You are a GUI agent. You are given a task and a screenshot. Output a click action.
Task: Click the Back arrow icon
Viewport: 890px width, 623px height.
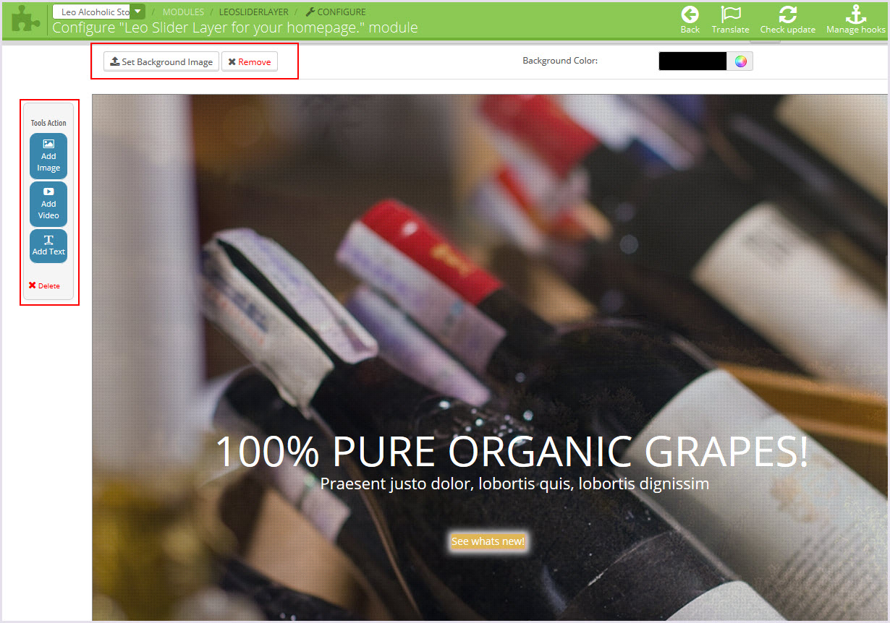pyautogui.click(x=690, y=14)
